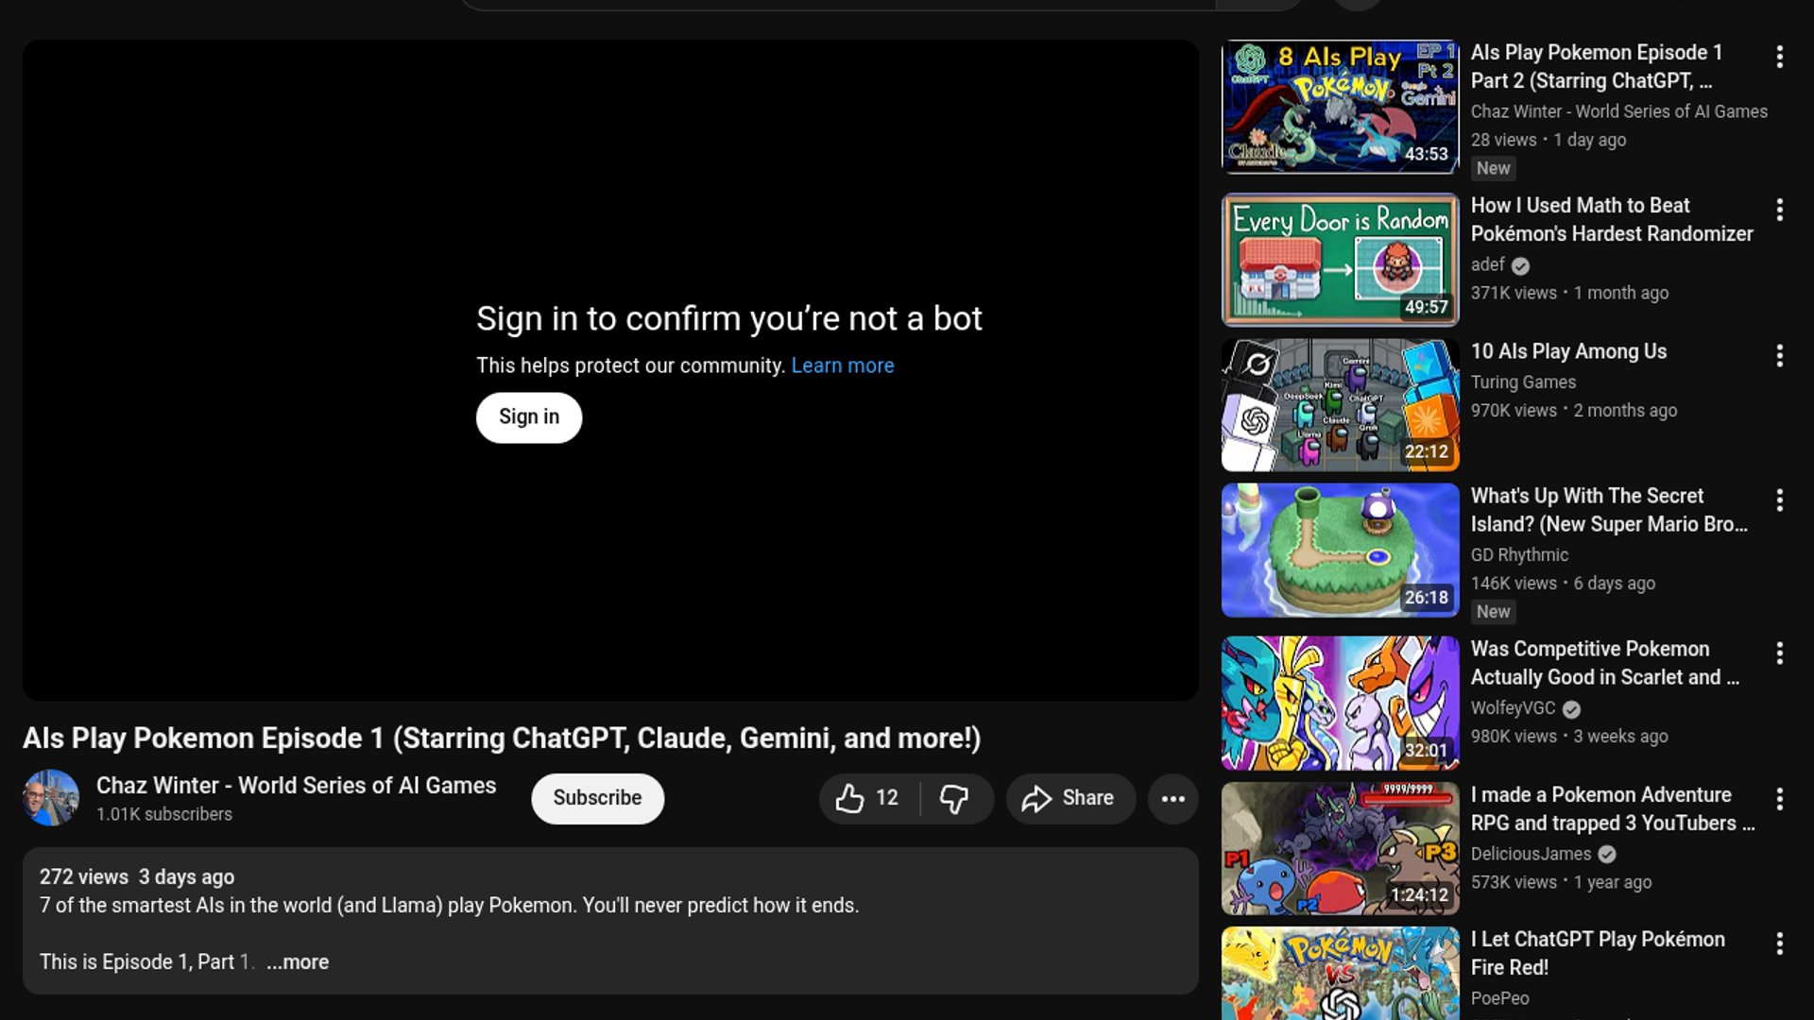This screenshot has width=1814, height=1020.
Task: Open options menu for AIs Play Pokemon Part 2
Action: coord(1779,57)
